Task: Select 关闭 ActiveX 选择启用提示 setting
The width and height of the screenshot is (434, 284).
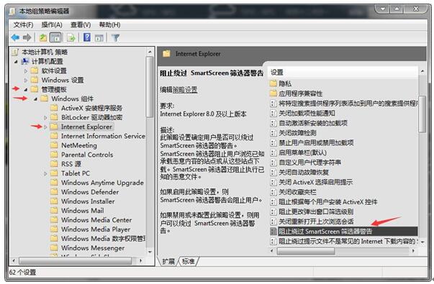Action: 315,182
